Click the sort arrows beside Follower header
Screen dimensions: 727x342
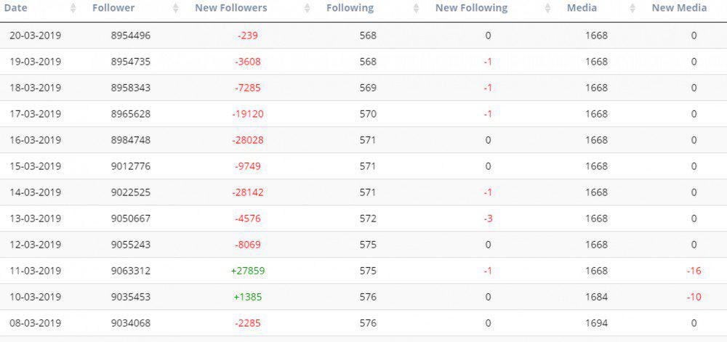coord(176,9)
